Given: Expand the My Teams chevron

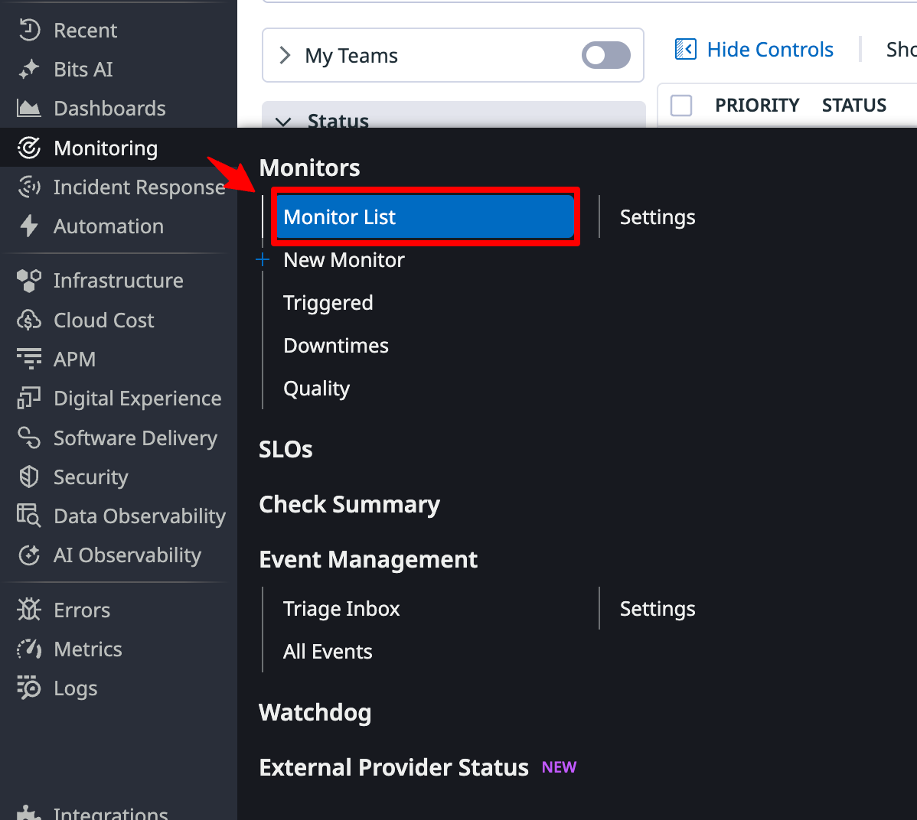Looking at the screenshot, I should point(285,55).
